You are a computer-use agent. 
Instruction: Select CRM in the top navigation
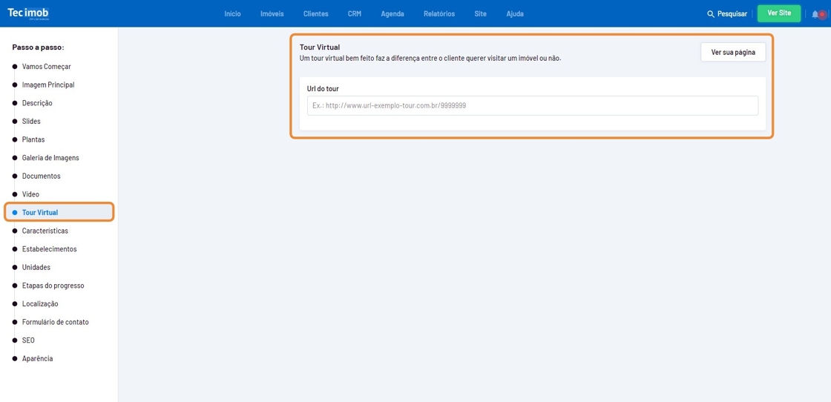tap(354, 13)
